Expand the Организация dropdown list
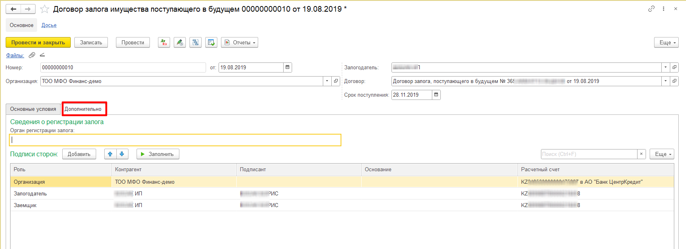Image resolution: width=686 pixels, height=249 pixels. [x=327, y=81]
